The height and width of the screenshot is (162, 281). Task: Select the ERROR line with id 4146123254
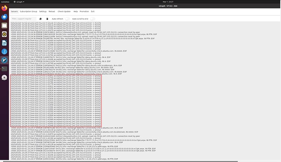tap(61, 61)
